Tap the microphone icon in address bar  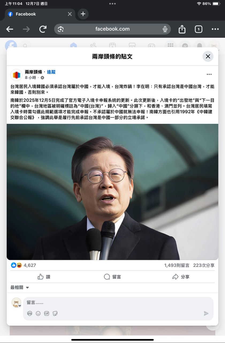165,29
